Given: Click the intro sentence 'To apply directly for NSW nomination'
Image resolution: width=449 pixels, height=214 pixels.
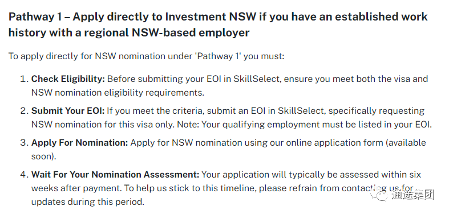Looking at the screenshot, I should pyautogui.click(x=146, y=56).
